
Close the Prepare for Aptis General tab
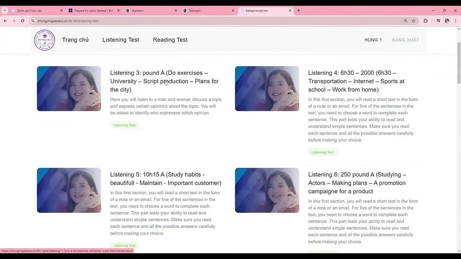(119, 11)
